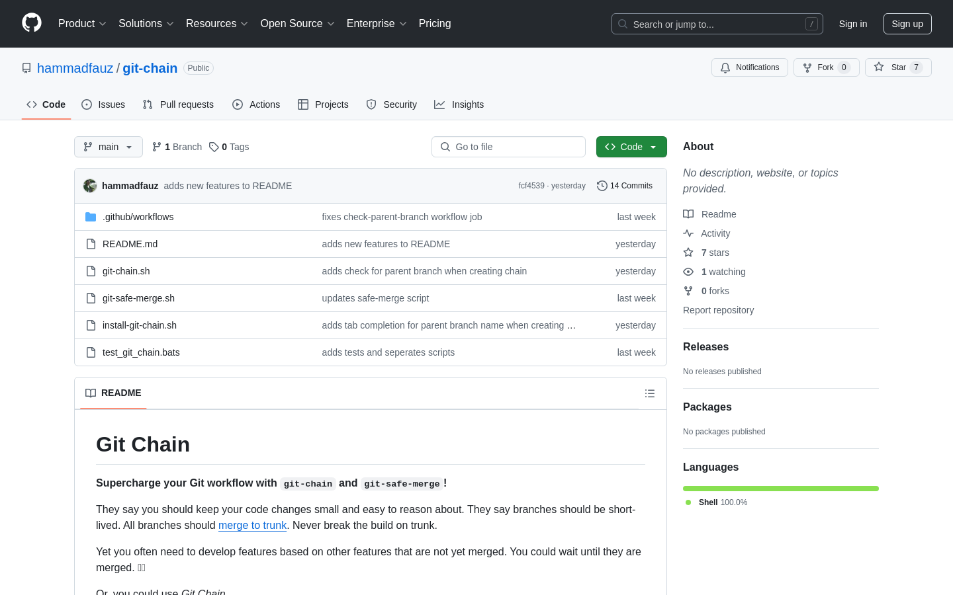Star the git-chain repository
The image size is (953, 595).
(898, 67)
